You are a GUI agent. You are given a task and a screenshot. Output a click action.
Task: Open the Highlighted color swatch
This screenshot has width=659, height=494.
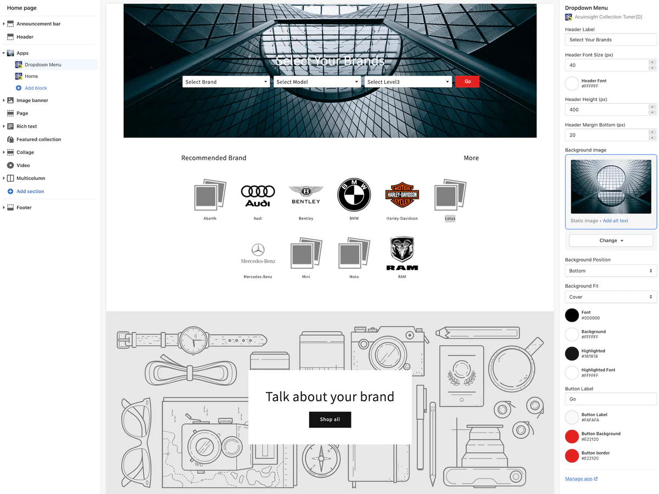coord(572,353)
